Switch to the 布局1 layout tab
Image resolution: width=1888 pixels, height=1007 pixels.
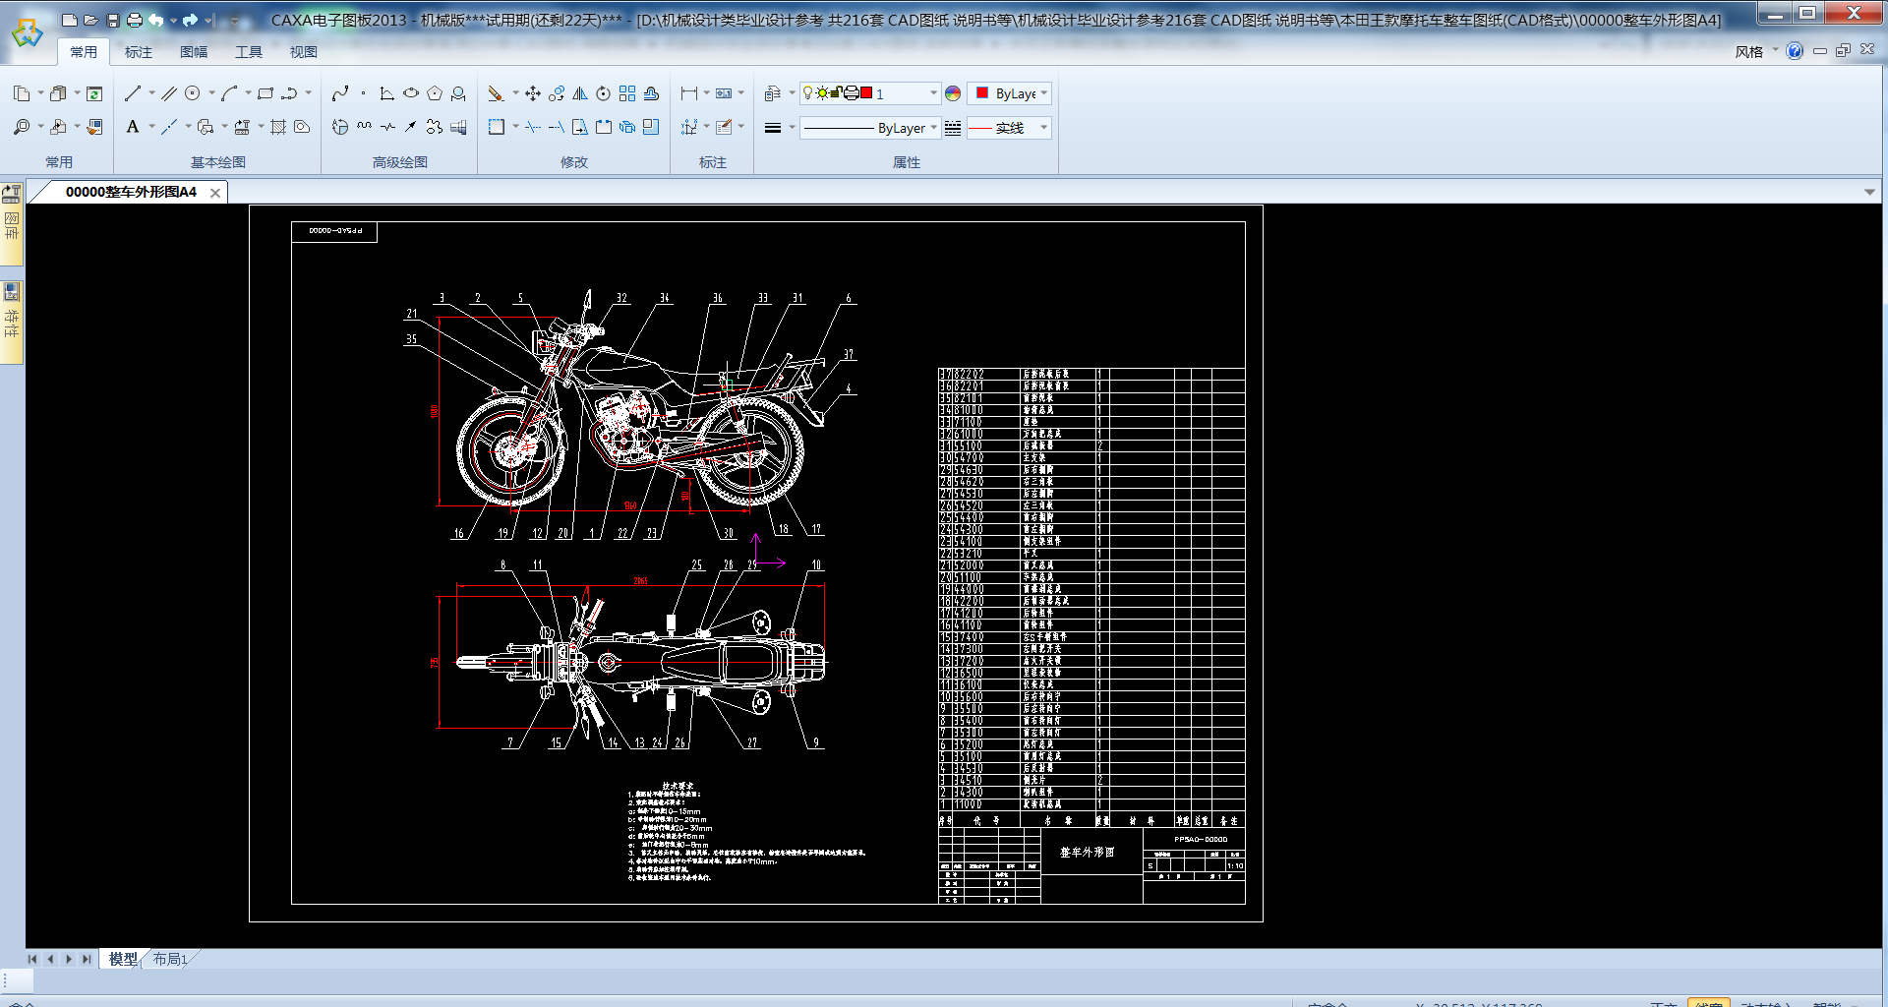pyautogui.click(x=169, y=959)
